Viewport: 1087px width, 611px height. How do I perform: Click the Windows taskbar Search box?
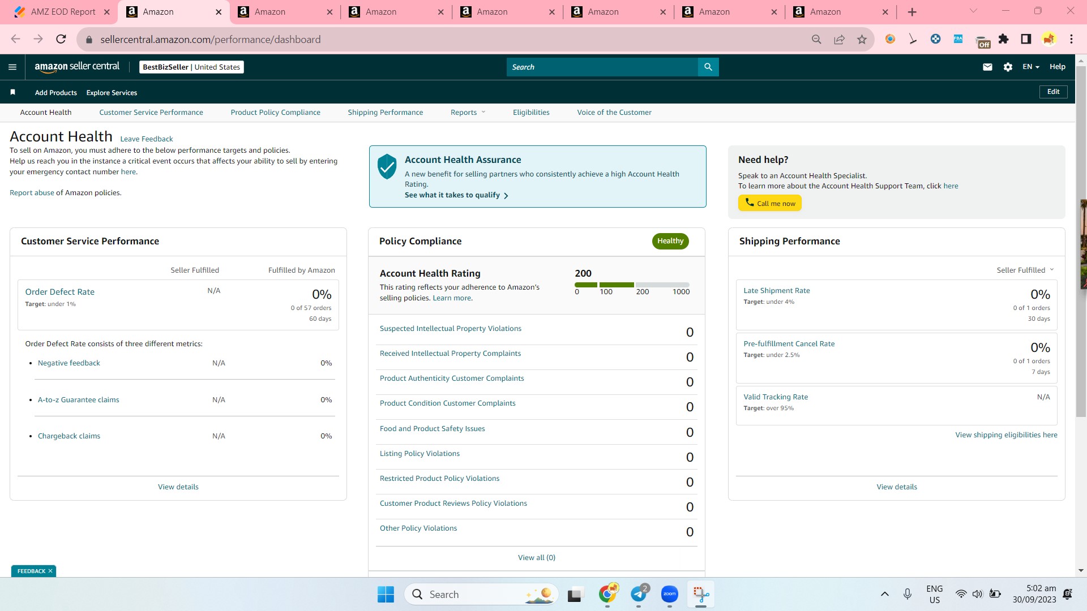click(481, 594)
